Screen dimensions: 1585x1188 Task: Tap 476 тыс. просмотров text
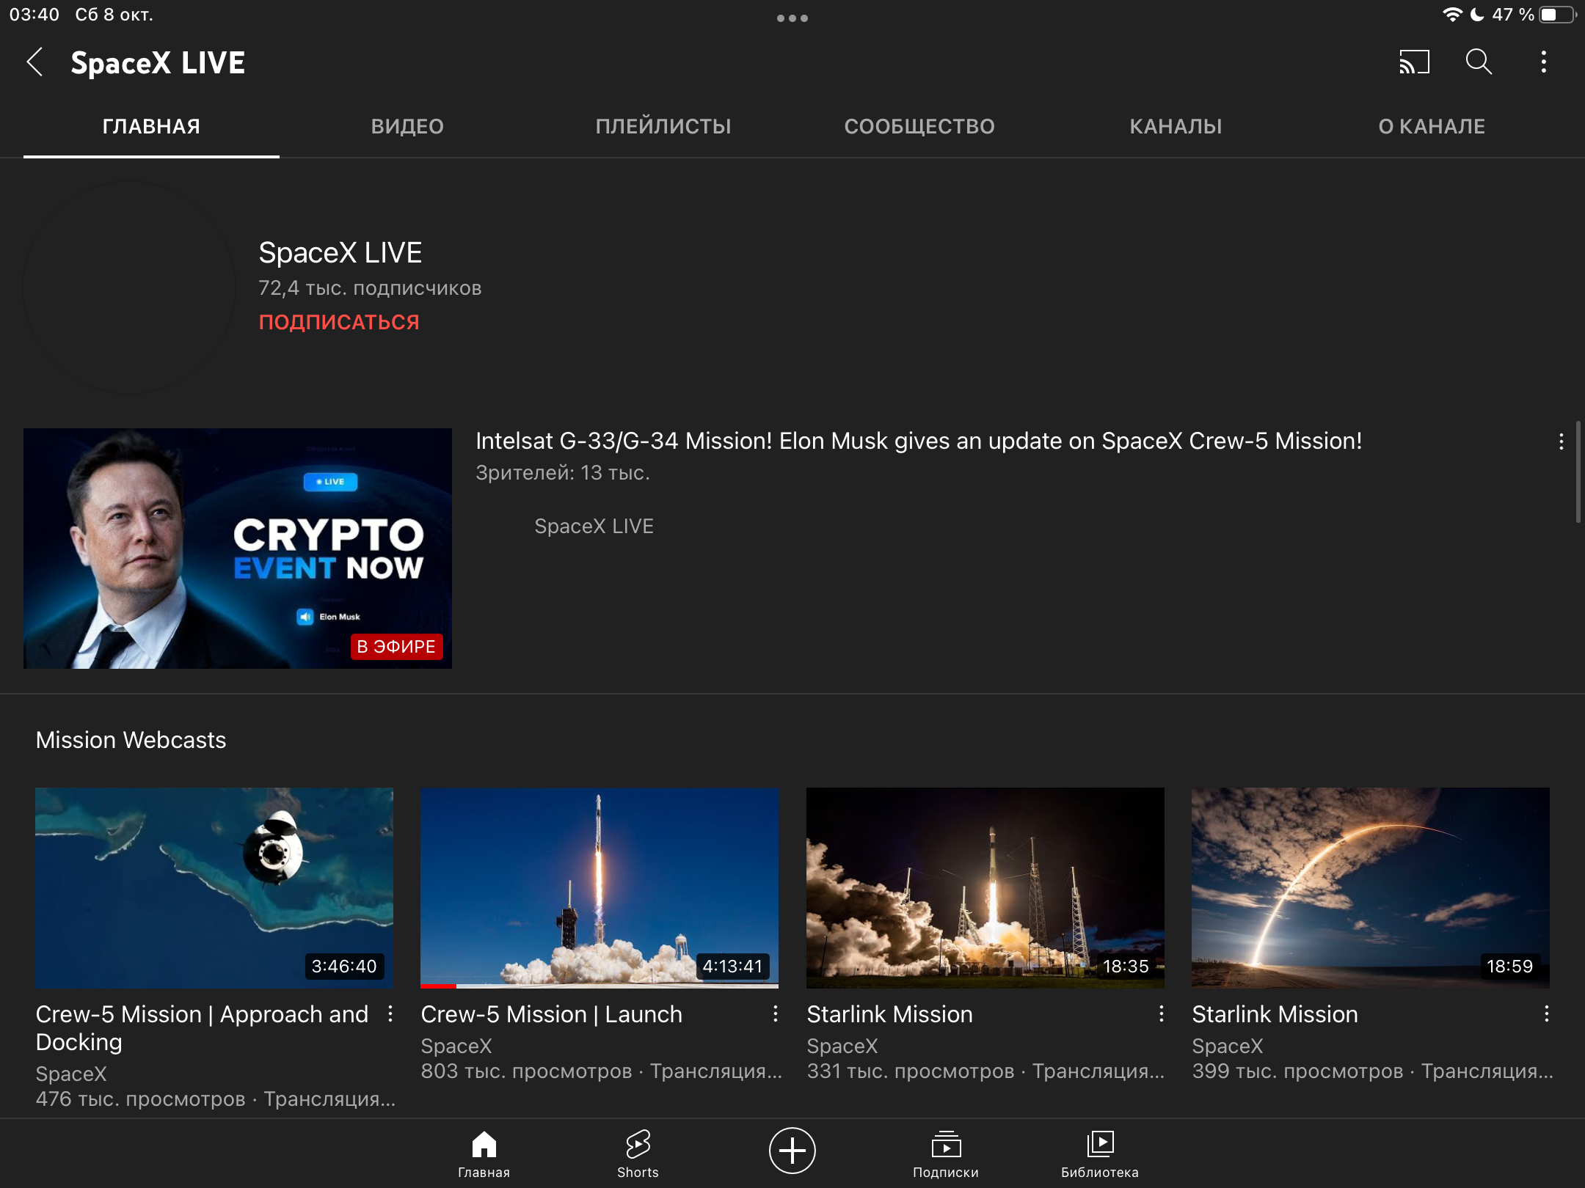[x=141, y=1099]
